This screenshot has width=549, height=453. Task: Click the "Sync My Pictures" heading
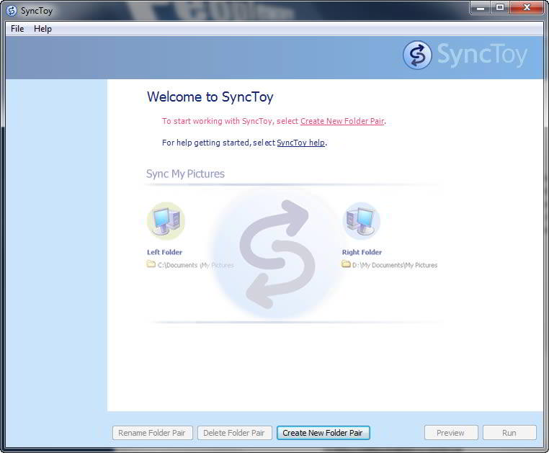click(185, 174)
